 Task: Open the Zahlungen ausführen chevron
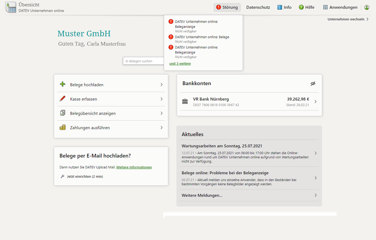click(x=161, y=127)
